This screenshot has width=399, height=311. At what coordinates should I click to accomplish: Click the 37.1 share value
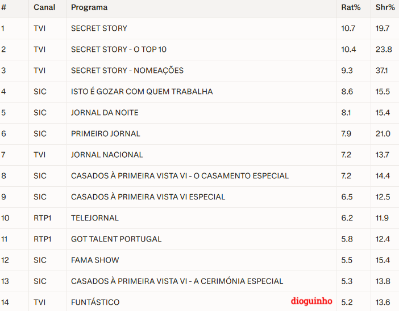pos(383,71)
